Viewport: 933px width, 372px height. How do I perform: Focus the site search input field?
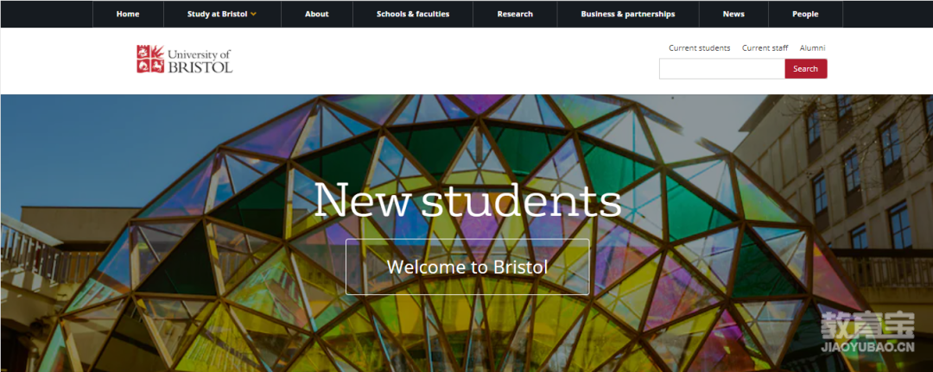[721, 69]
